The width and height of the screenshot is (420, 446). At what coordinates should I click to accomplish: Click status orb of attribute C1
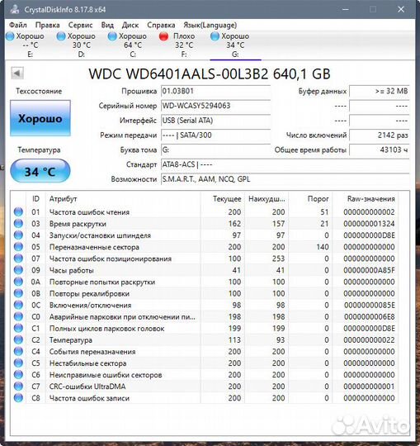[18, 328]
